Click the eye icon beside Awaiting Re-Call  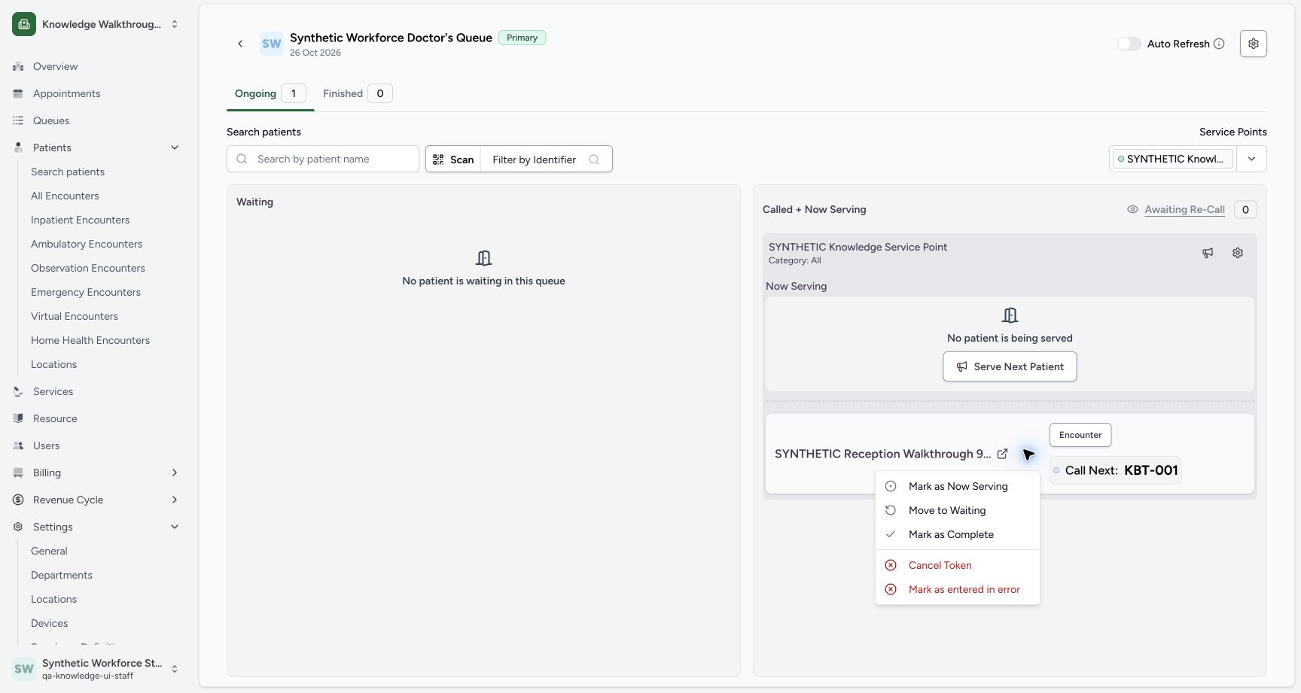pos(1132,209)
